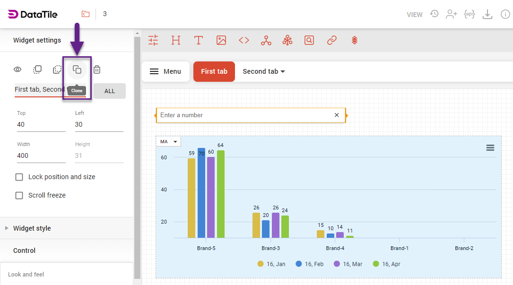Viewport: 513px width, 285px height.
Task: Click the ALL tabs button
Action: pos(109,91)
